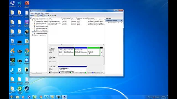Viewport: 177px width, 99px height.
Task: Click the Up one level folder icon
Action: coord(36,15)
